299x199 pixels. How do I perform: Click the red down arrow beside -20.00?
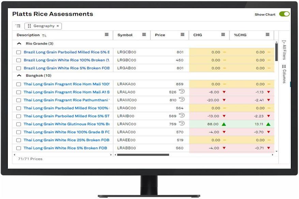pos(224,100)
